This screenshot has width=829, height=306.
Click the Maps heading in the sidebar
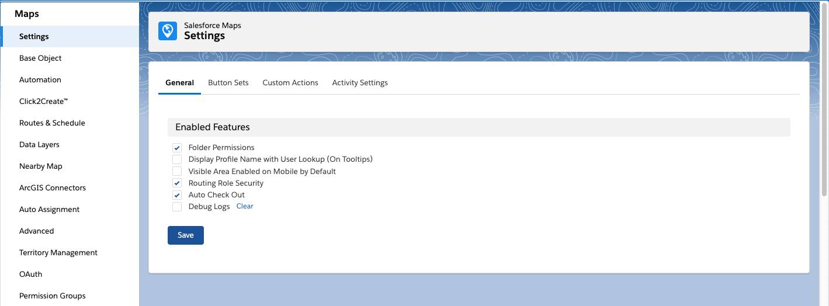click(x=27, y=13)
